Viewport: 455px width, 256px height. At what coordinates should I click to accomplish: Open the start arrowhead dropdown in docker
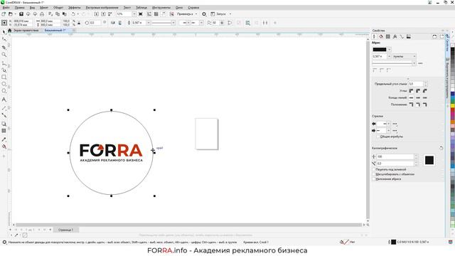click(389, 124)
